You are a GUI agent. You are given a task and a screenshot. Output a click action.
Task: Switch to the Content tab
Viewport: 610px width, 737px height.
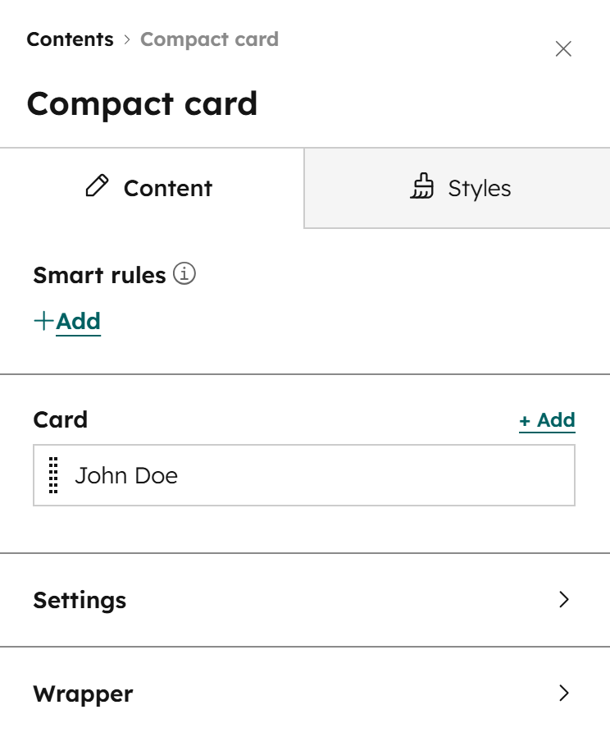[148, 188]
